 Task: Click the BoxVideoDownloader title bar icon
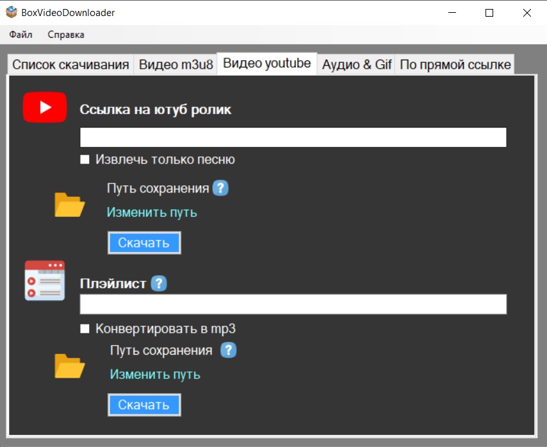click(x=11, y=12)
